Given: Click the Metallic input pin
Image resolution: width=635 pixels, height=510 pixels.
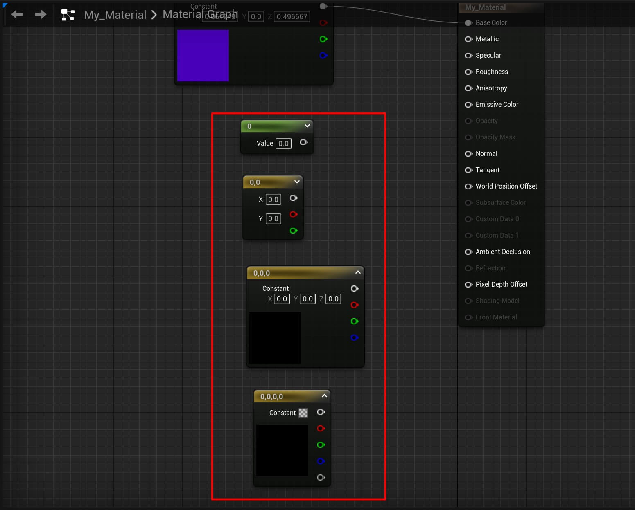Looking at the screenshot, I should click(x=469, y=39).
